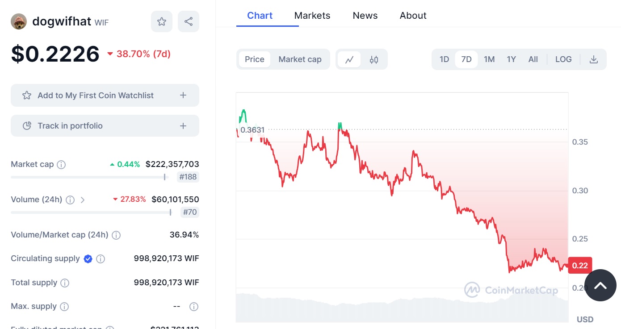Set chart range to All

pos(533,59)
